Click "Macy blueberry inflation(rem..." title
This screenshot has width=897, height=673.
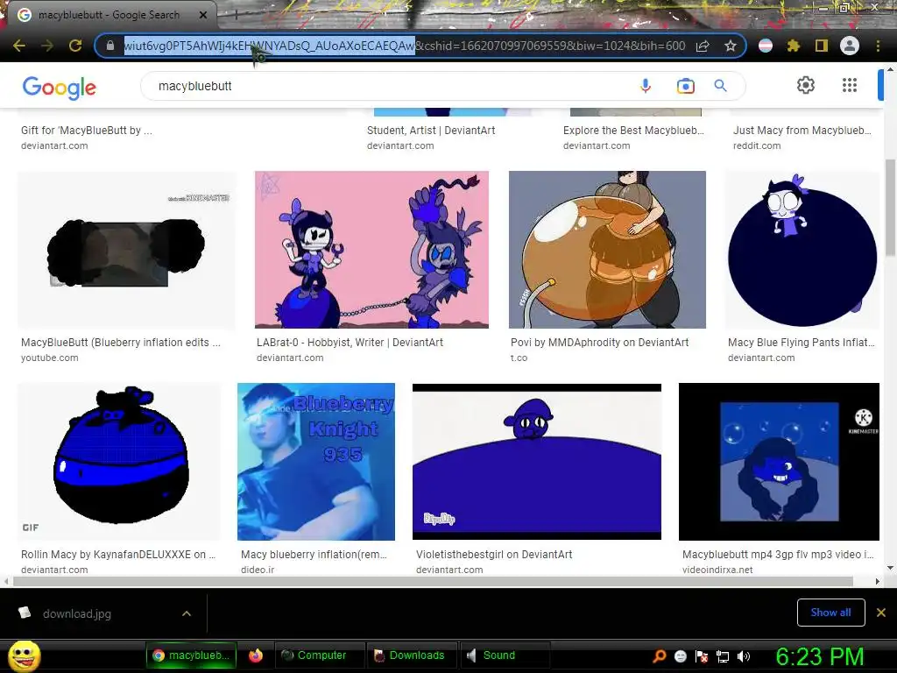pos(314,555)
